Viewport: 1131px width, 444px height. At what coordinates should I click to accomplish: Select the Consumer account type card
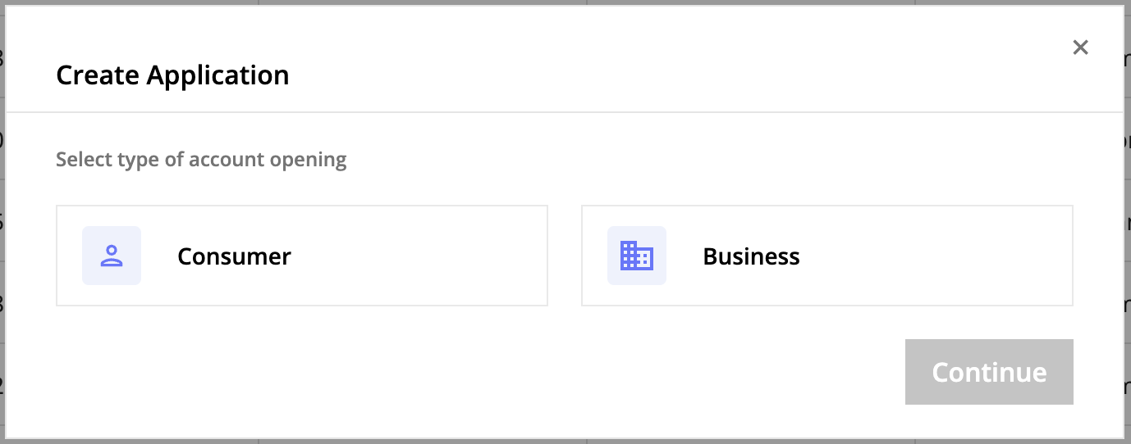(302, 256)
